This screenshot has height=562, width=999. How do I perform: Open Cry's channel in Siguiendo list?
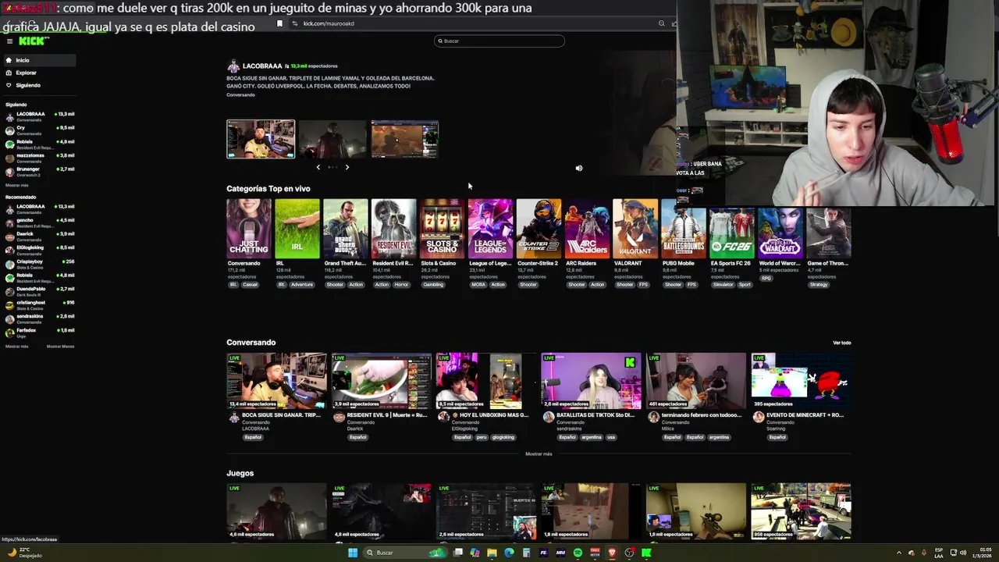click(39, 130)
